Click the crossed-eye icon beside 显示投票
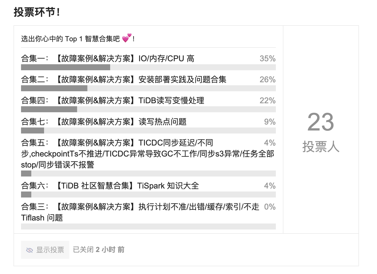 tap(30, 250)
